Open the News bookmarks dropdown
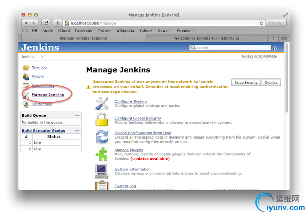Image resolution: width=308 pixels, height=216 pixels. (x=164, y=31)
